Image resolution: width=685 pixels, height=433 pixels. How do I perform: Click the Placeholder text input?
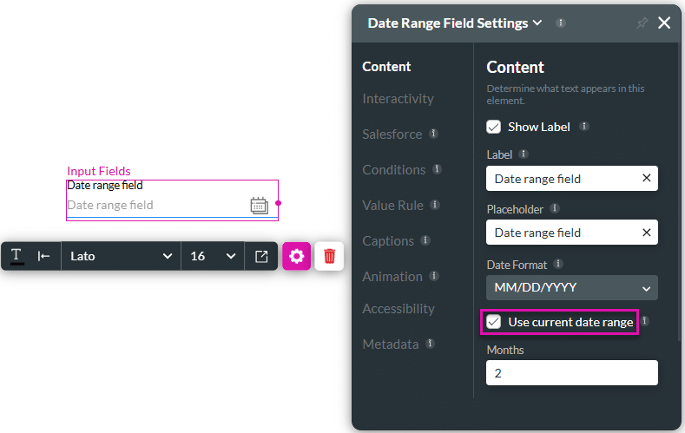pyautogui.click(x=572, y=233)
